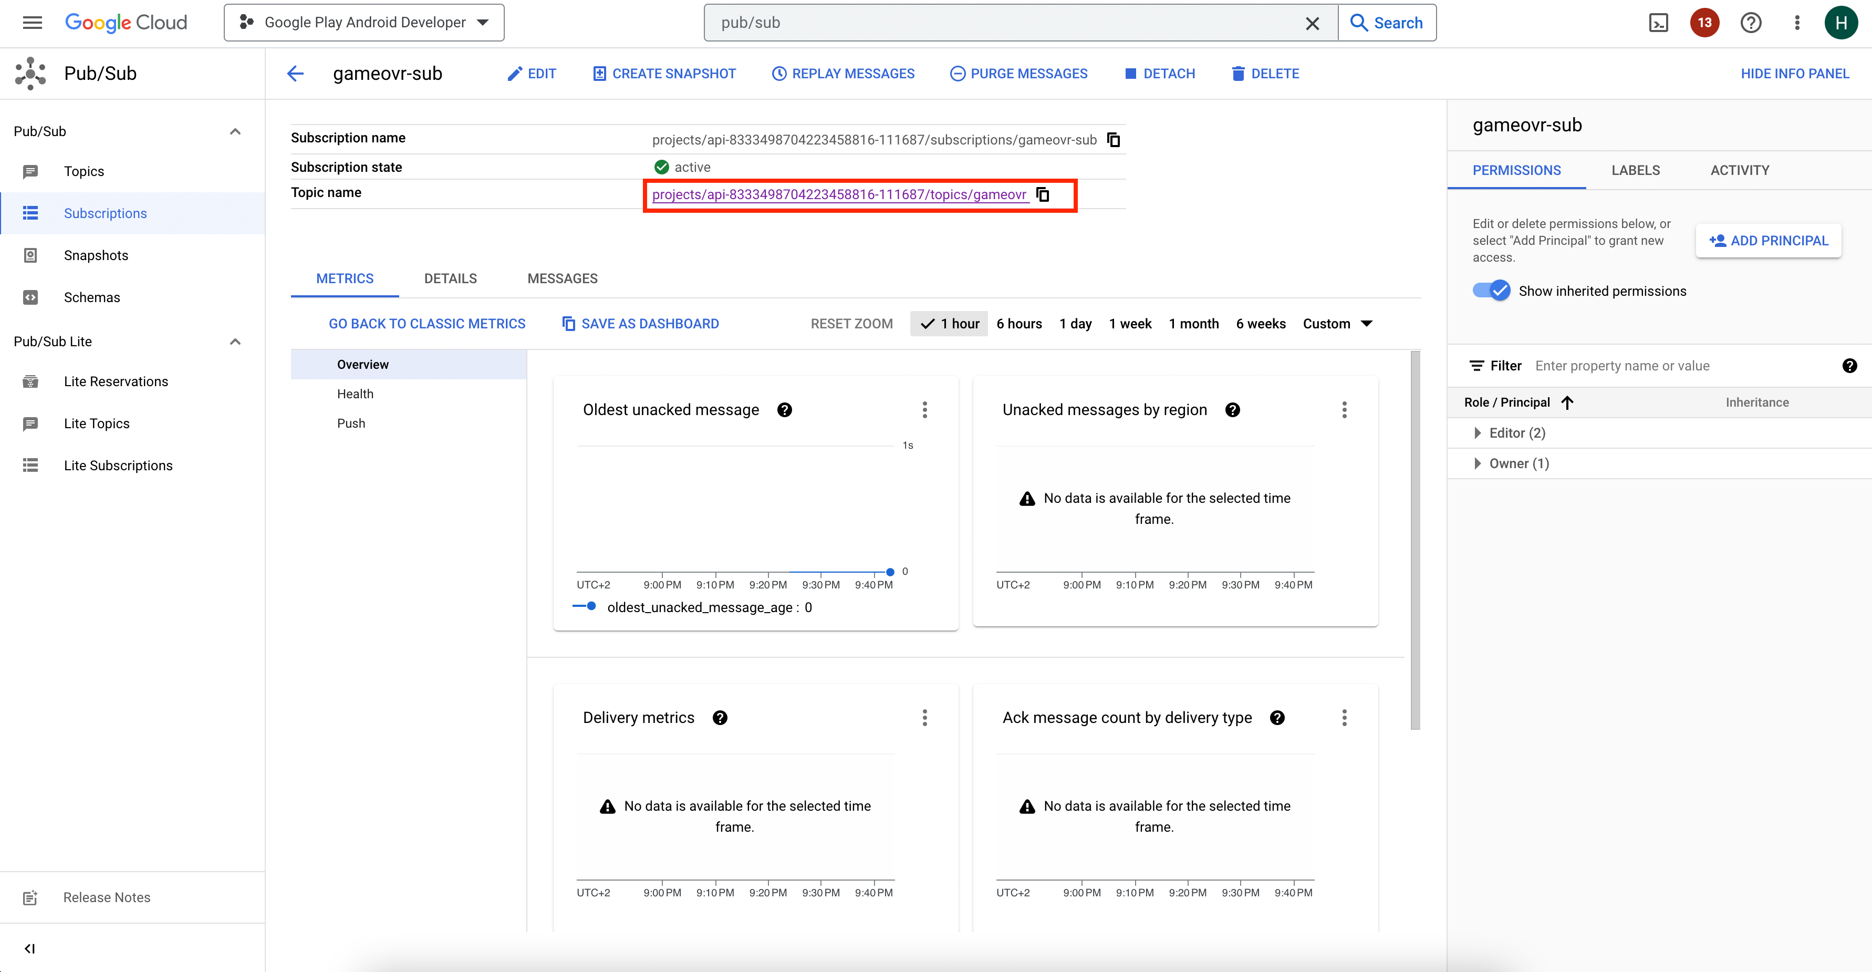Image resolution: width=1872 pixels, height=972 pixels.
Task: Open the account avatar H
Action: [1841, 23]
